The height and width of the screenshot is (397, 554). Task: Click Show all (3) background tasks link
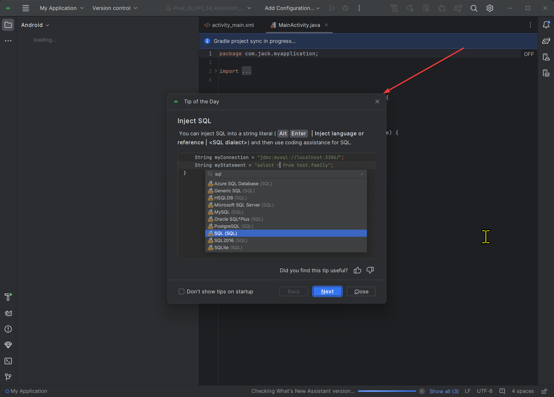click(x=444, y=391)
